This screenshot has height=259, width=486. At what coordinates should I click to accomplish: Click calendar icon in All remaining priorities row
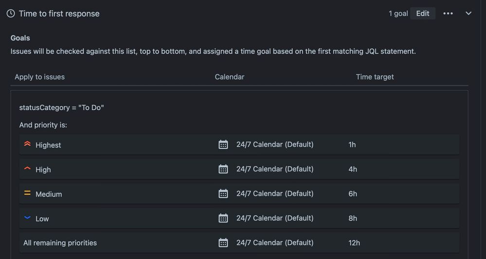tap(223, 242)
